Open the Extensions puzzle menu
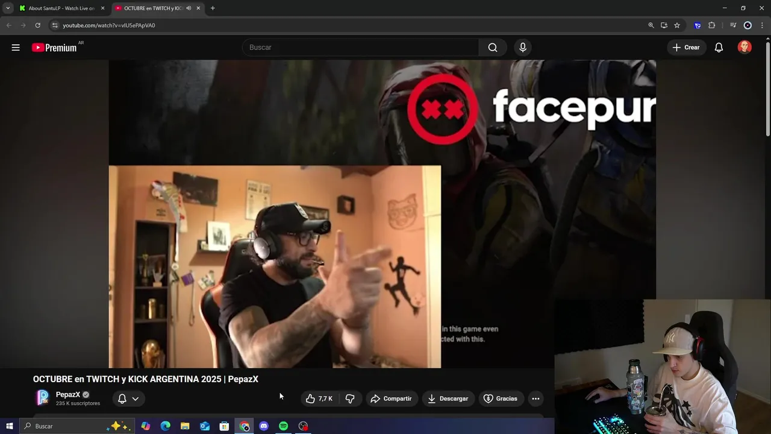 click(x=712, y=25)
